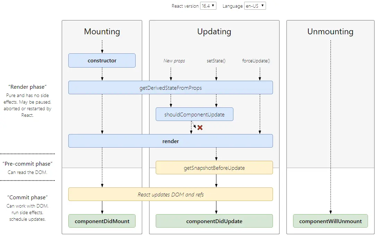The image size is (386, 237).
Task: Click the getSnapshotBeforeUpdate box
Action: (214, 167)
